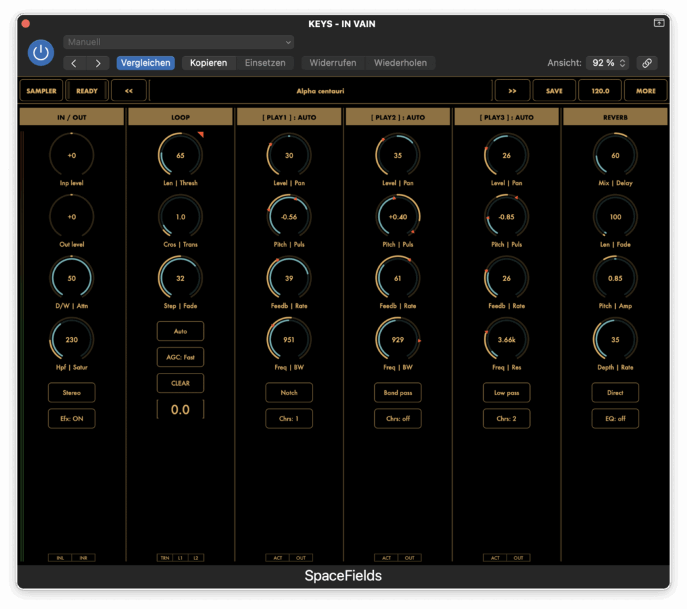
Task: Click the window expand icon in title bar
Action: [x=659, y=23]
